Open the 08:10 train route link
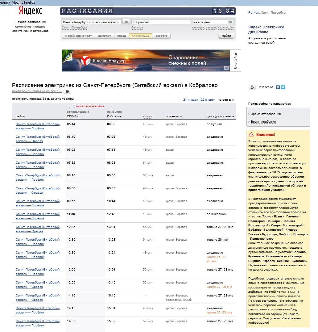 38,178
